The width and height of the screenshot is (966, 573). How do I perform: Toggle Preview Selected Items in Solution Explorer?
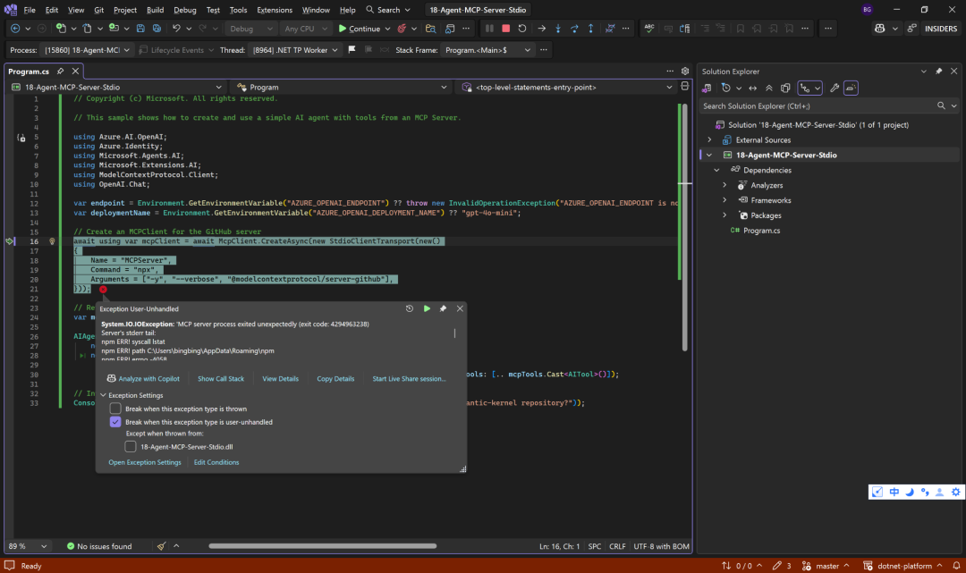851,88
